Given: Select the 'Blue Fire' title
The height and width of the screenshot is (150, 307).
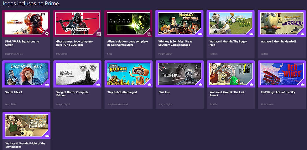Looking at the screenshot, I should 164,92.
